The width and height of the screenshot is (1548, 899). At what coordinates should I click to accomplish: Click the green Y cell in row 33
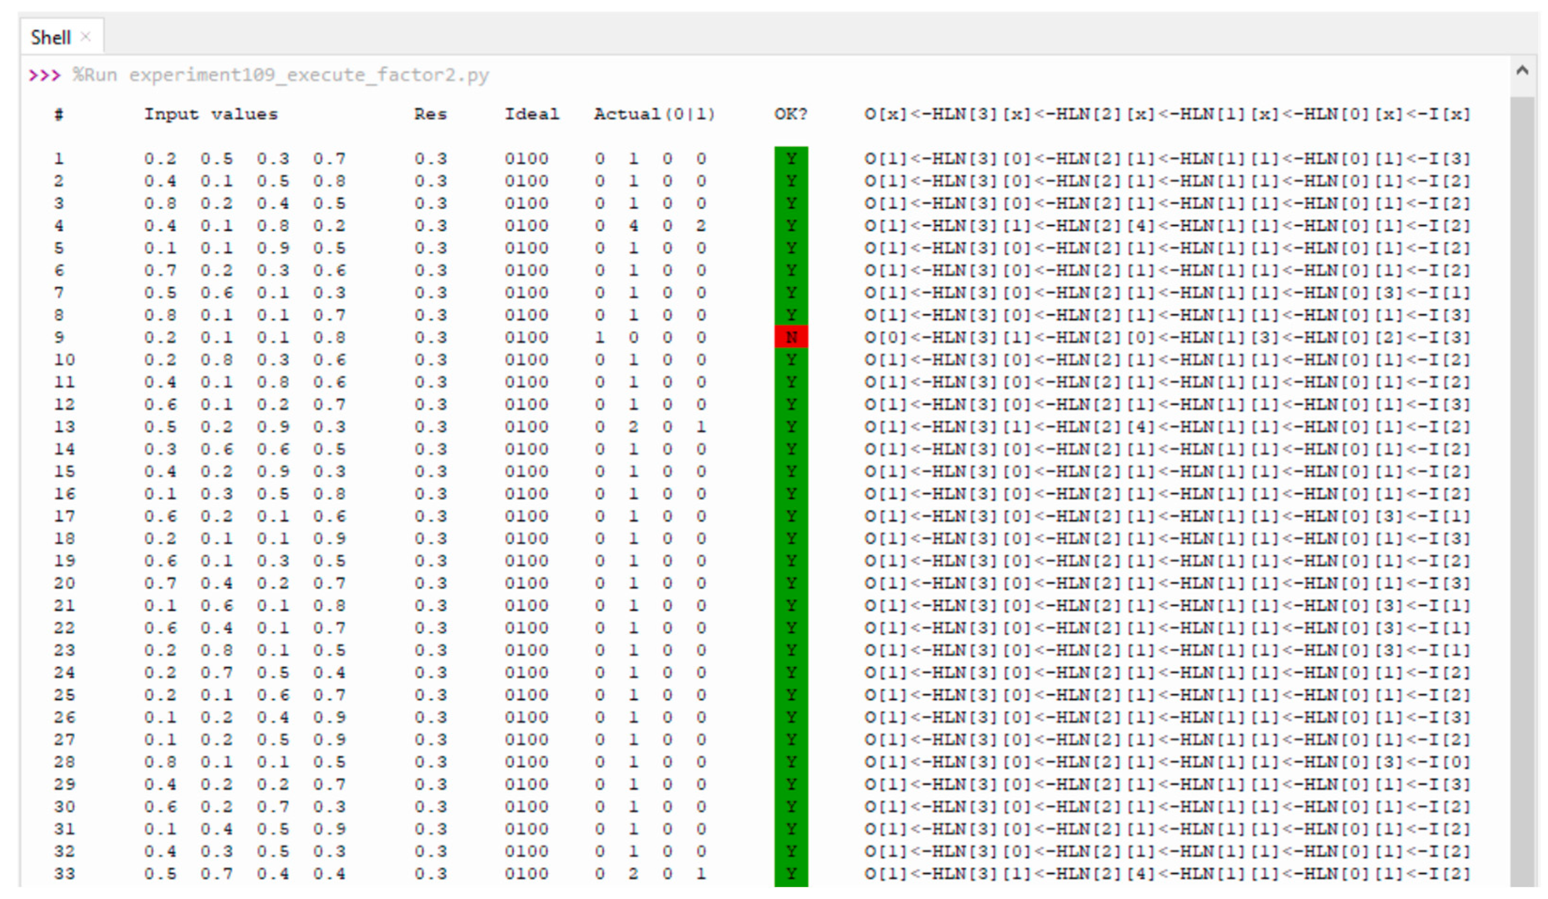[x=791, y=874]
